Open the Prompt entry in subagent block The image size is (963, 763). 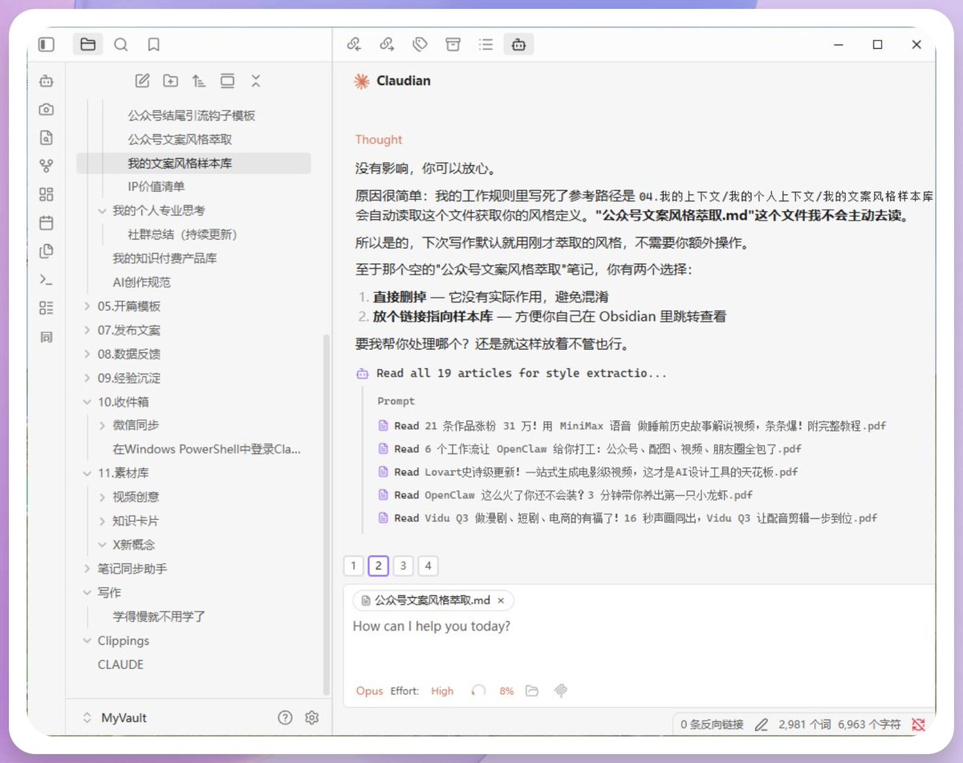396,401
